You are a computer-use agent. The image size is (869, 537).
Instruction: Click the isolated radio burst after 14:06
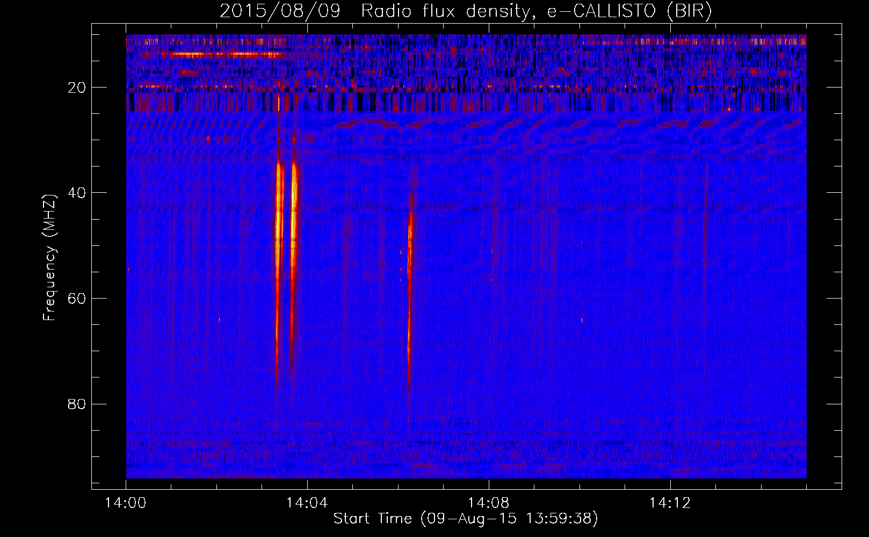pyautogui.click(x=410, y=295)
